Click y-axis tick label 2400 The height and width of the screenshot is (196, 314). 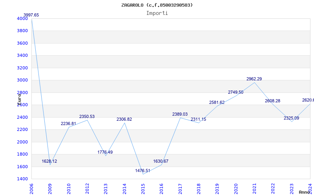22,117
